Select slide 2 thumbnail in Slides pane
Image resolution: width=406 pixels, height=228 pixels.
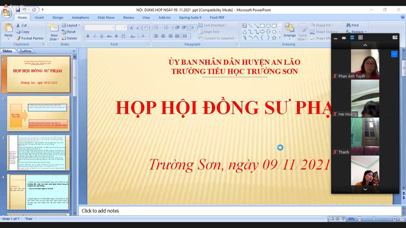[x=38, y=113]
